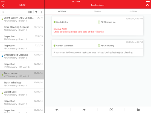
Task: Click the search magnifier icon
Action: (3, 12)
